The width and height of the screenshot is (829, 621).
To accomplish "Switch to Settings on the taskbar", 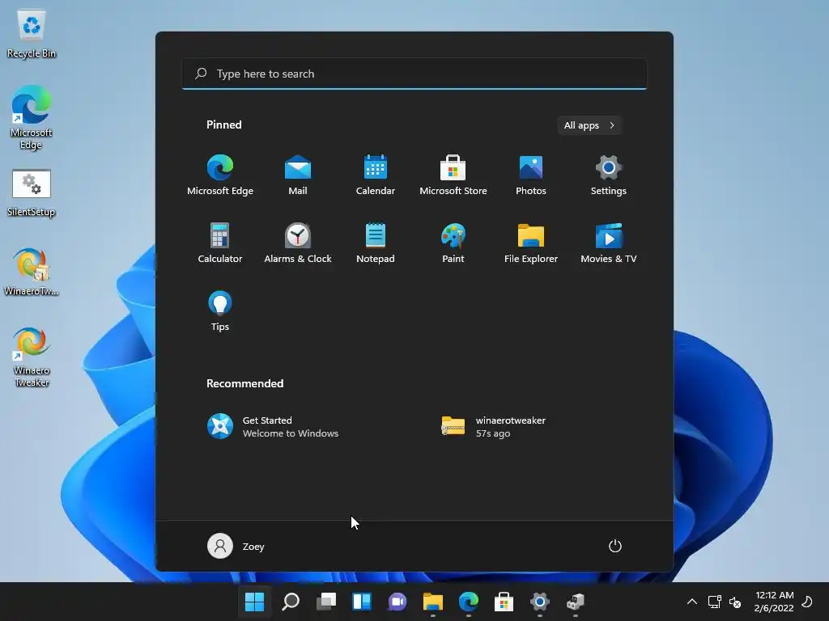I will tap(540, 602).
